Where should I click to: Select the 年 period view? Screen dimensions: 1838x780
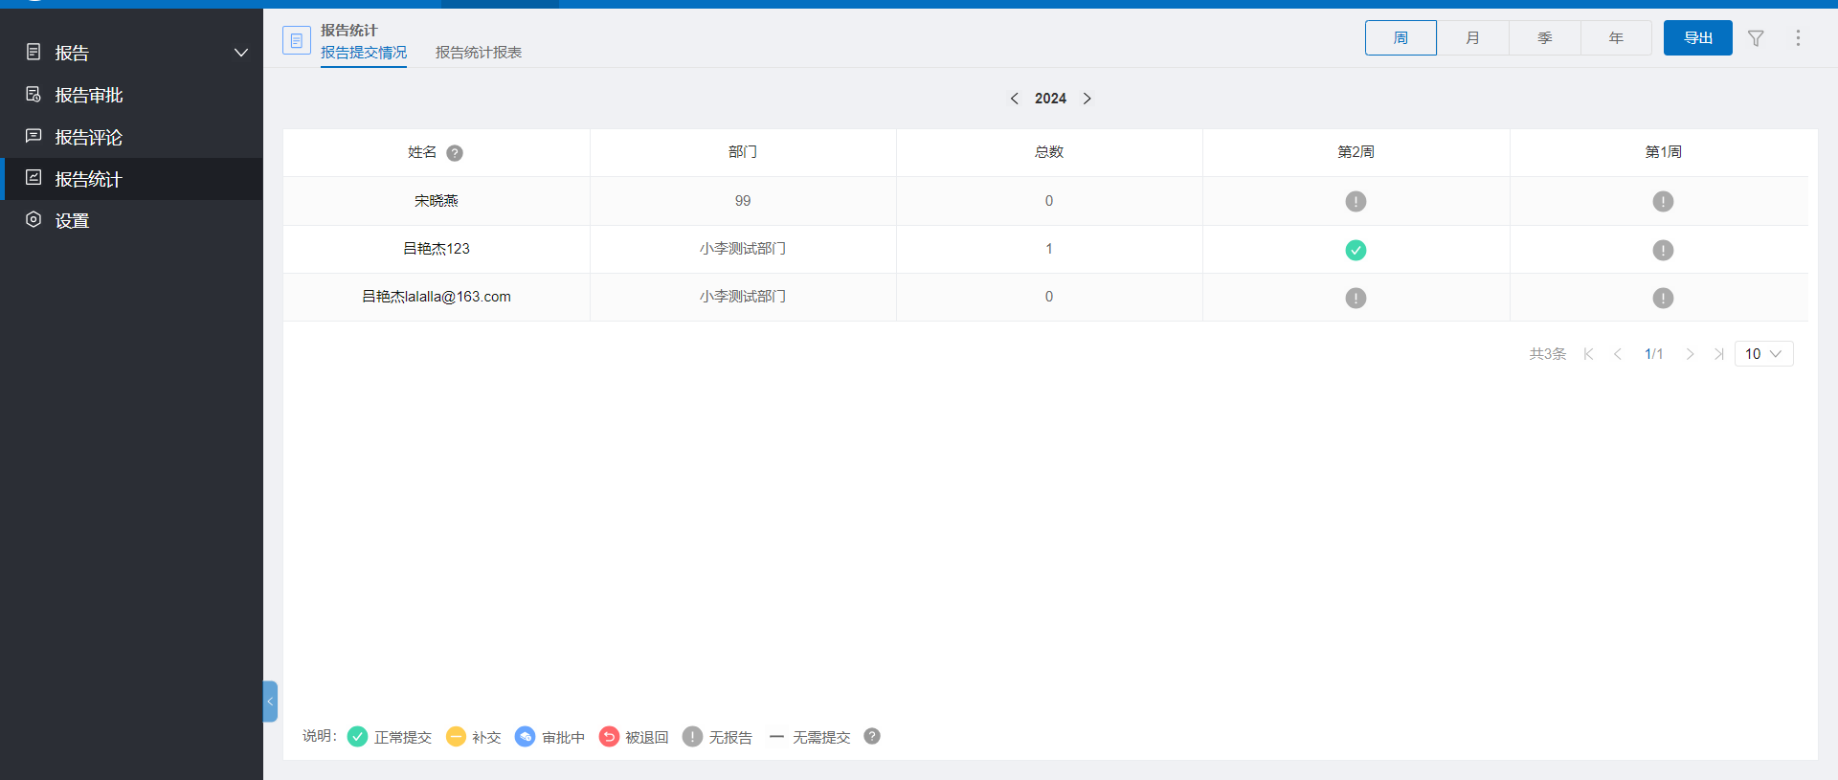[x=1616, y=38]
